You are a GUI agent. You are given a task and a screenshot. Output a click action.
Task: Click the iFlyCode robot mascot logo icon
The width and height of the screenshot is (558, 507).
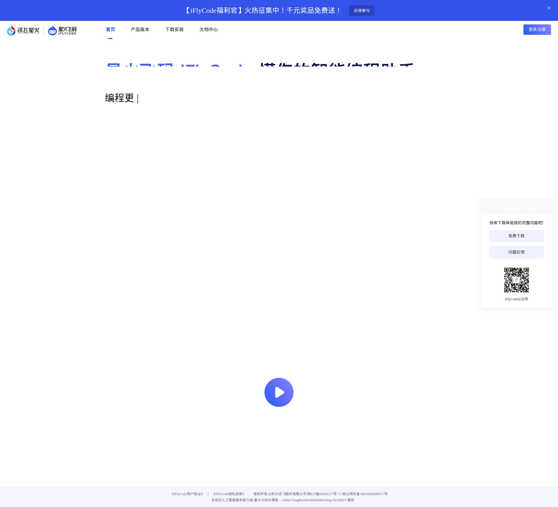coord(52,31)
